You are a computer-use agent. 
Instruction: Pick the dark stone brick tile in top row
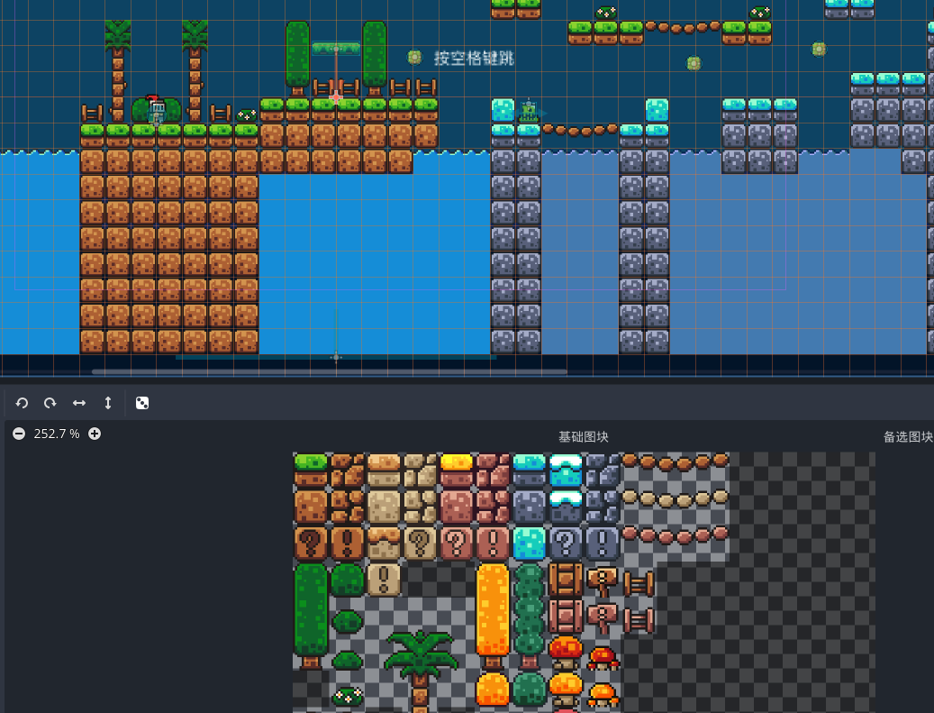pos(602,471)
